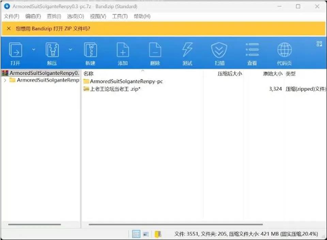Select the ArmoredSuitSolganteRenp child folder in tree
Image resolution: width=327 pixels, height=240 pixels.
coord(44,80)
